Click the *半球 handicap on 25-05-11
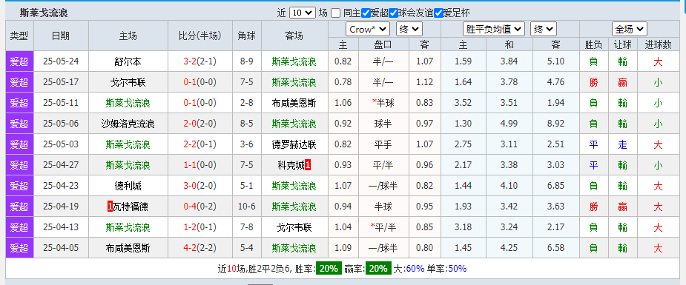The width and height of the screenshot is (686, 285). [383, 103]
